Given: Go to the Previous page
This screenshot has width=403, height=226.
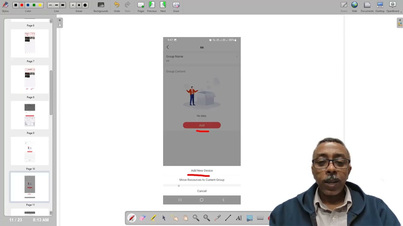Looking at the screenshot, I should [x=152, y=7].
